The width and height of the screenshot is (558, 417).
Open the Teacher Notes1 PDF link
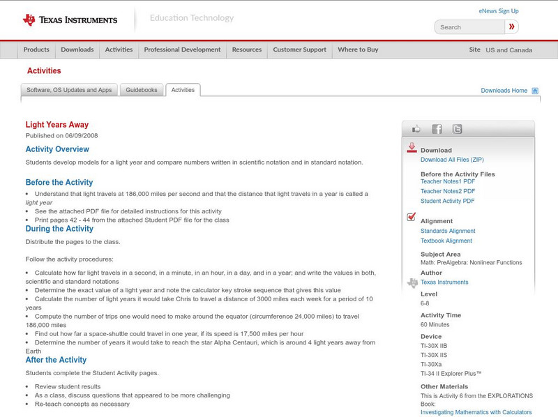coord(447,181)
